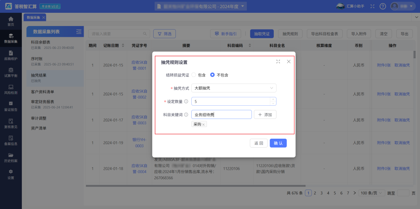Click the 清空 button

[383, 34]
